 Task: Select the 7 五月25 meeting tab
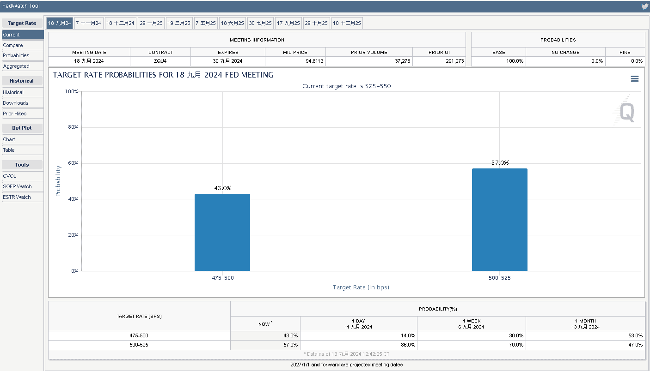pos(206,23)
